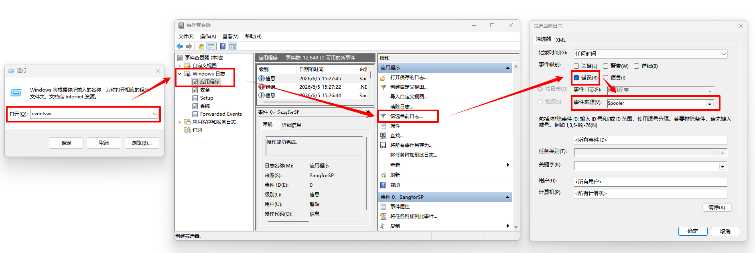
Task: Click the 帮助 icon in actions pane
Action: (x=383, y=185)
